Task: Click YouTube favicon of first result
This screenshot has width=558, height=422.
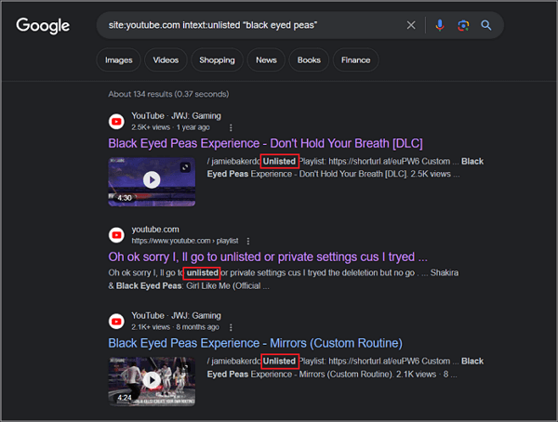Action: coord(117,121)
